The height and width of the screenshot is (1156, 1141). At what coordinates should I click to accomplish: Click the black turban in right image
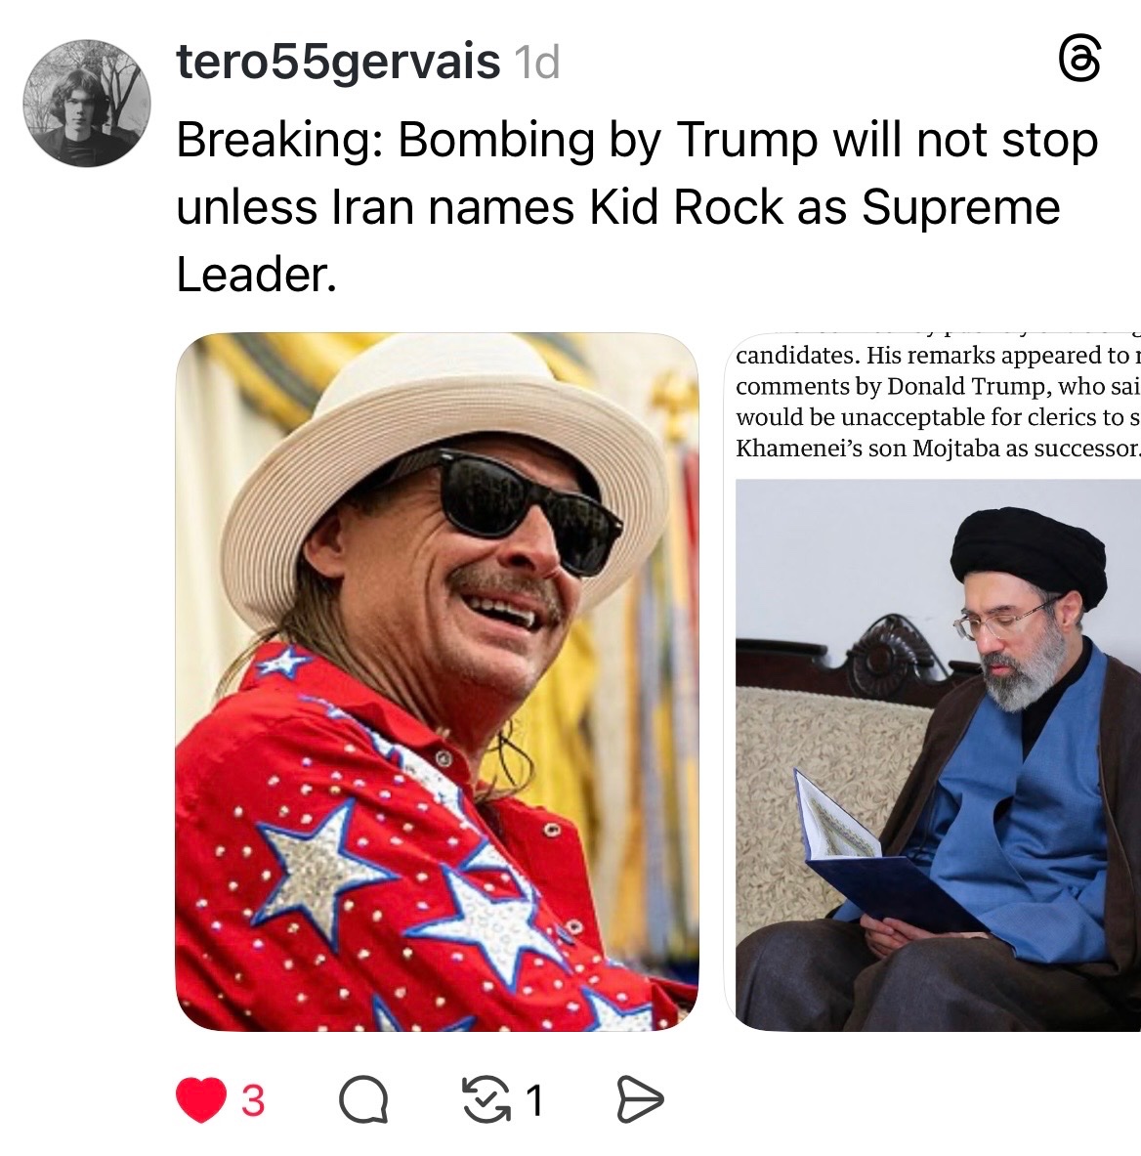tap(1029, 556)
